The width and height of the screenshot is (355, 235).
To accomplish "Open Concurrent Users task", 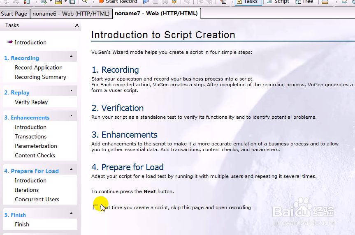I will pyautogui.click(x=37, y=200).
